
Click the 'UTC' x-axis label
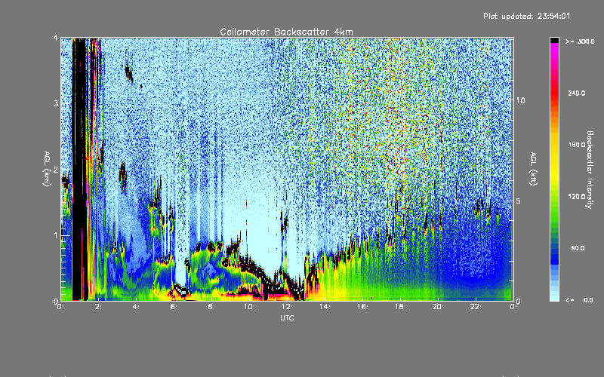(x=287, y=317)
